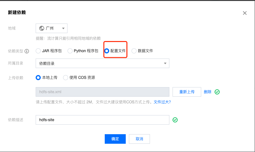Click the 上传依赖 field label
The image size is (255, 152).
pyautogui.click(x=16, y=78)
